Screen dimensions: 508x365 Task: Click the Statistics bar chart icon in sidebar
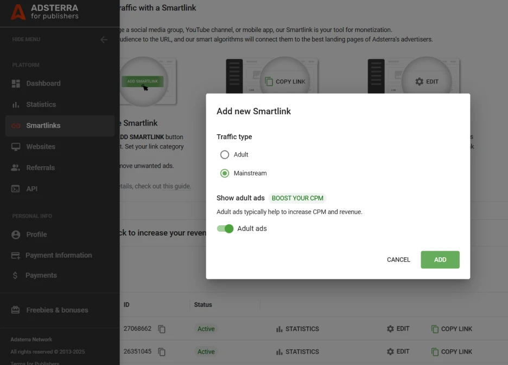pos(16,105)
